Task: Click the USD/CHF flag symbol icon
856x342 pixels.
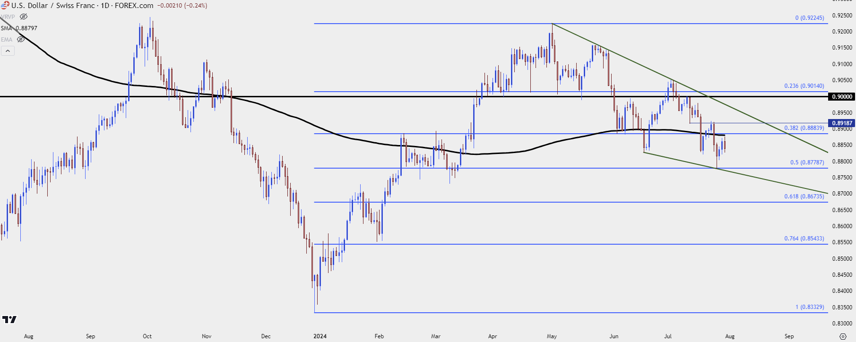Action: (5, 5)
